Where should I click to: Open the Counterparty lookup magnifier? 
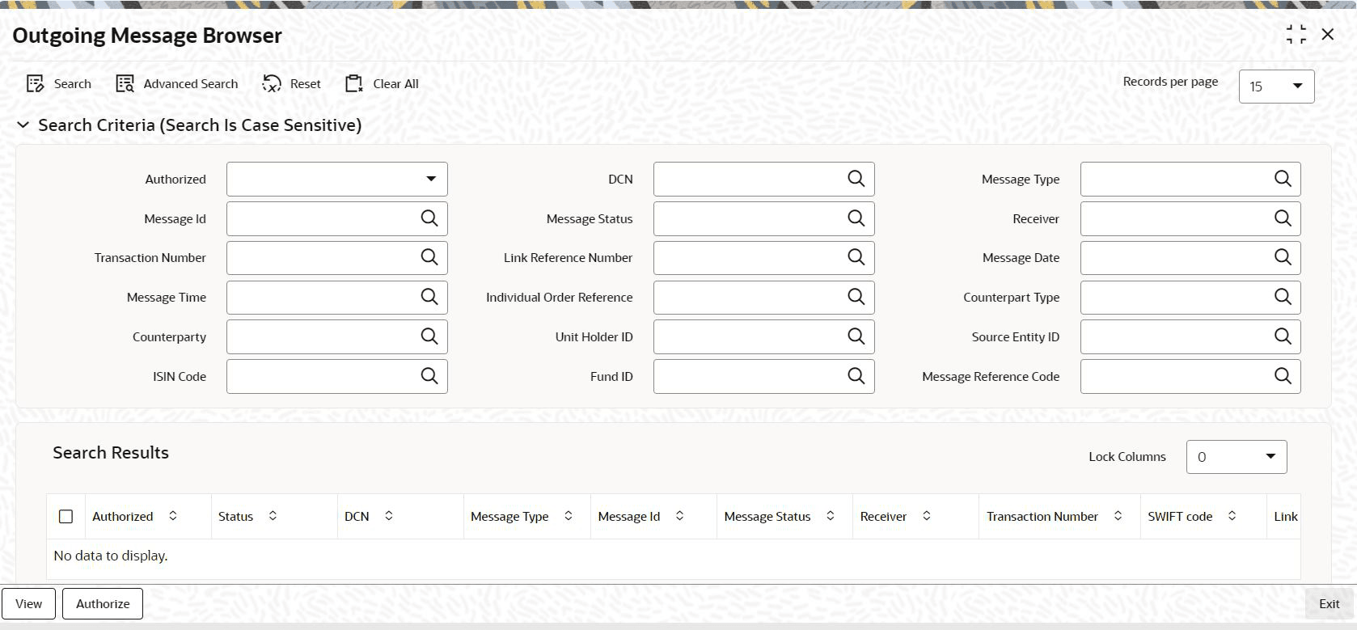click(429, 336)
